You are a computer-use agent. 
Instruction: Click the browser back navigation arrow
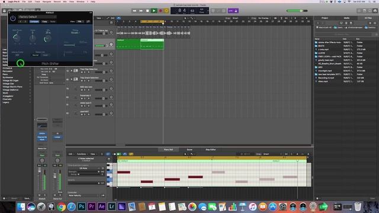(x=318, y=23)
